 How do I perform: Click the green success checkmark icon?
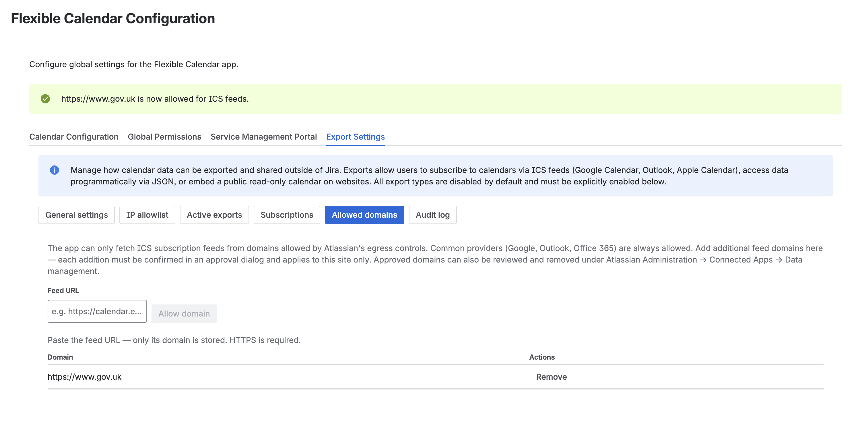click(45, 99)
